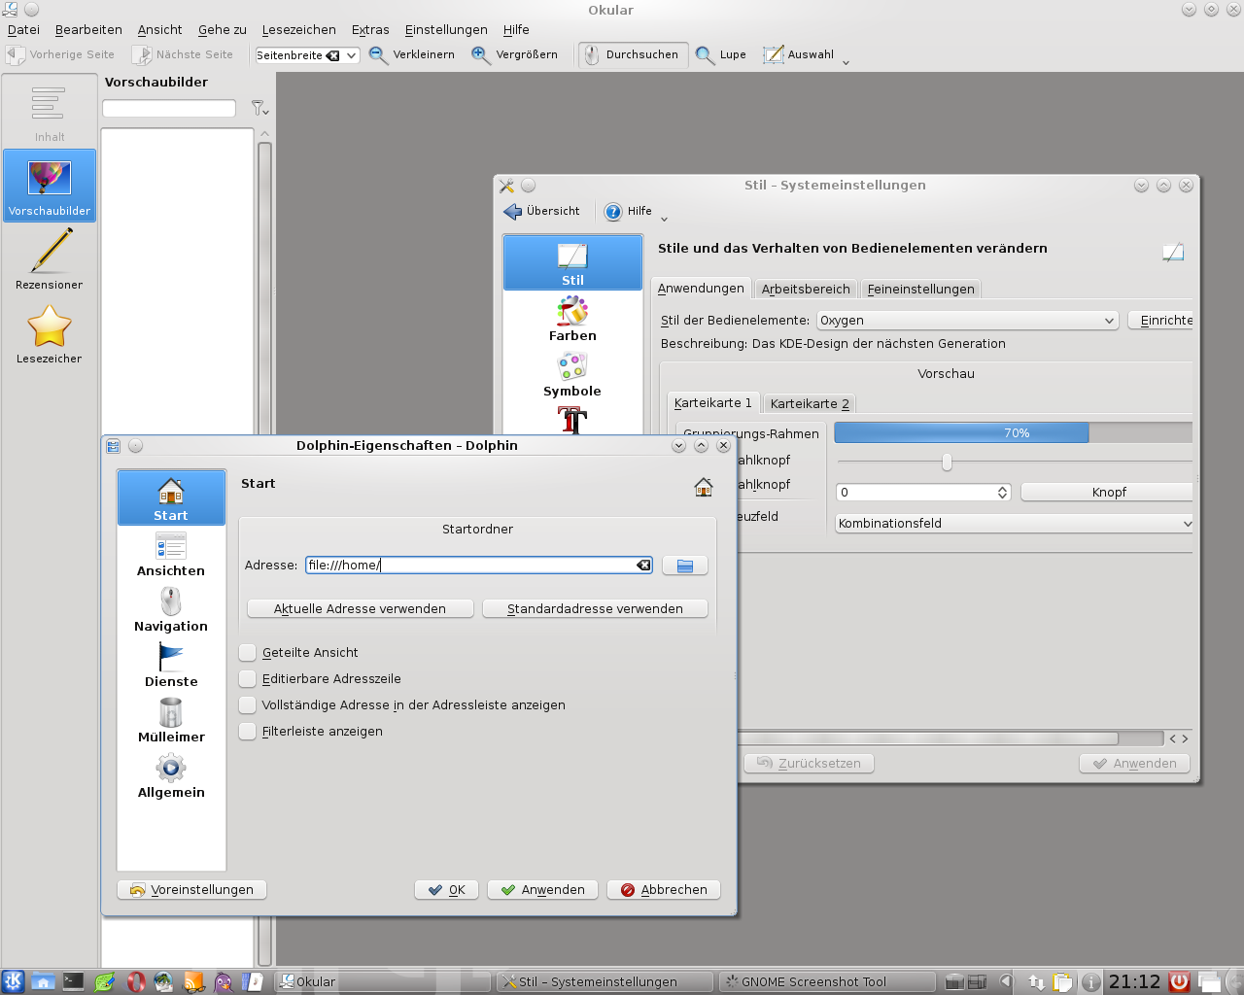Open the Bearbeiten menu

(x=88, y=30)
